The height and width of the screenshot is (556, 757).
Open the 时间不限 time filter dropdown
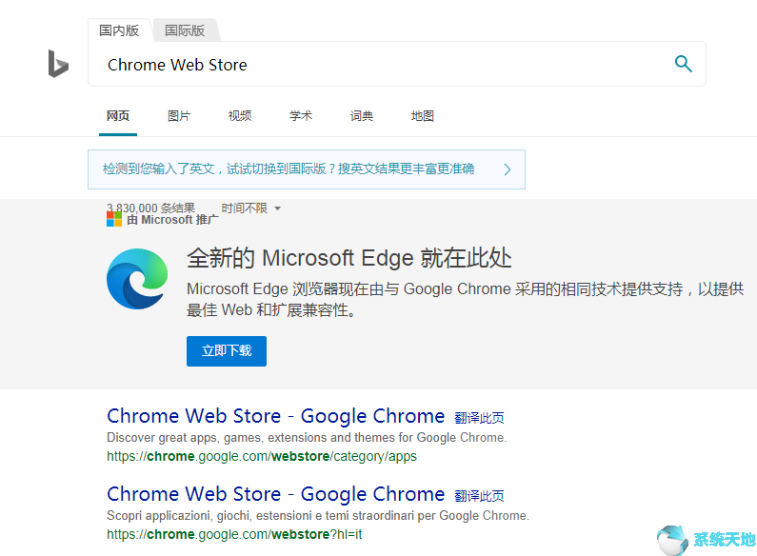pyautogui.click(x=251, y=208)
